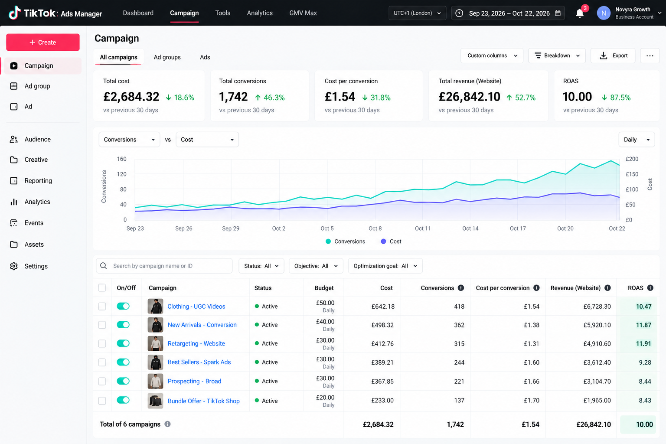This screenshot has height=444, width=666.
Task: Expand the Breakdown dropdown
Action: (x=557, y=55)
